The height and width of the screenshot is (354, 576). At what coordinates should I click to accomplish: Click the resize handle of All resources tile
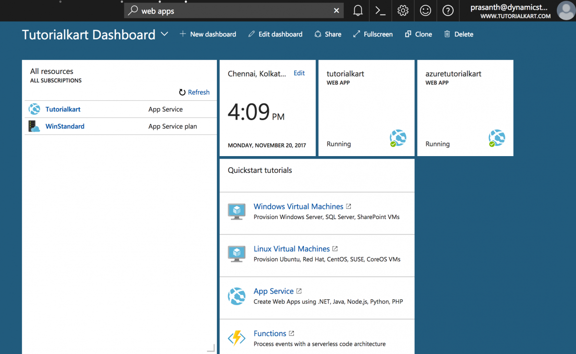click(x=211, y=348)
